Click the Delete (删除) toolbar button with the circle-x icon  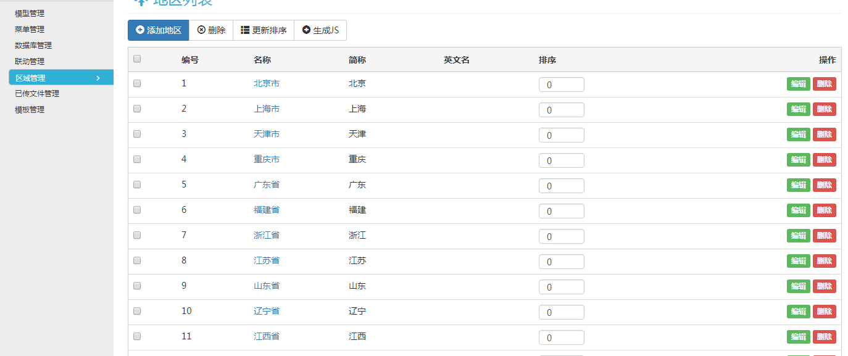[211, 30]
